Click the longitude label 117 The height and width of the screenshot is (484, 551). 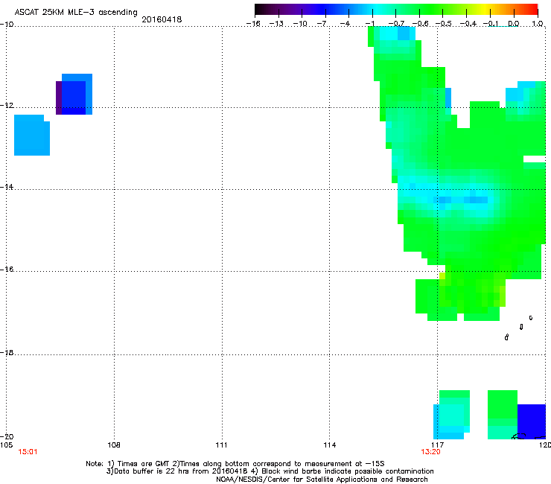[x=438, y=445]
